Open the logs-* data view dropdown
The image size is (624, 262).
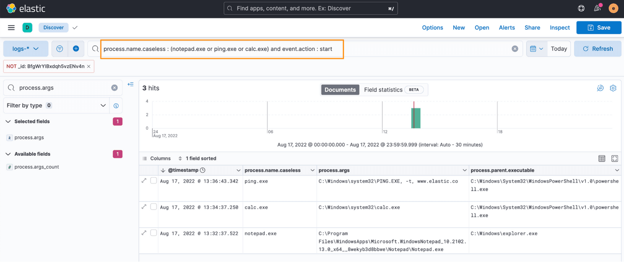(26, 49)
